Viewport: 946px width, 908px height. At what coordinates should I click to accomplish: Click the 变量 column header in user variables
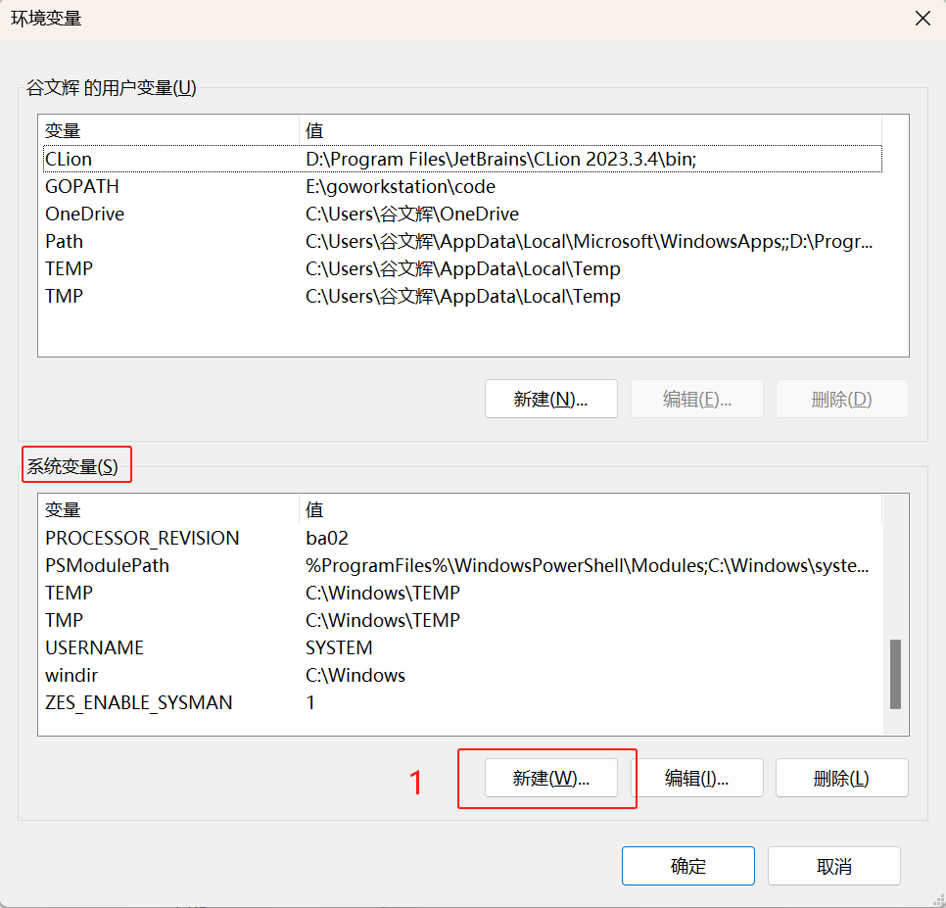(170, 130)
